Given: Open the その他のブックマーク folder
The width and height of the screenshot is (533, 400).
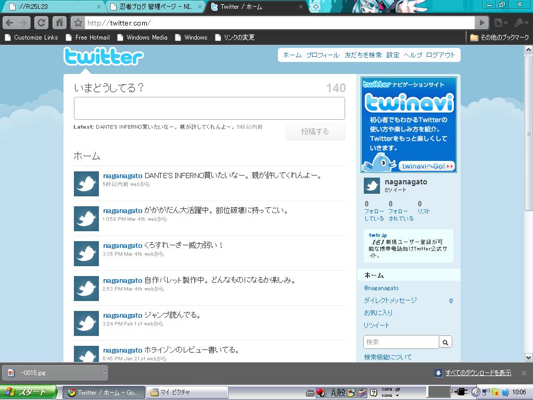Looking at the screenshot, I should (x=499, y=37).
